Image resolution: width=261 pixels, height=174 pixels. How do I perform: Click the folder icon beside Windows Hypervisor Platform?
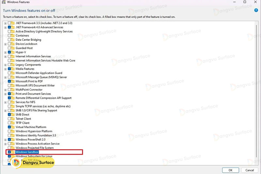coord(13,131)
